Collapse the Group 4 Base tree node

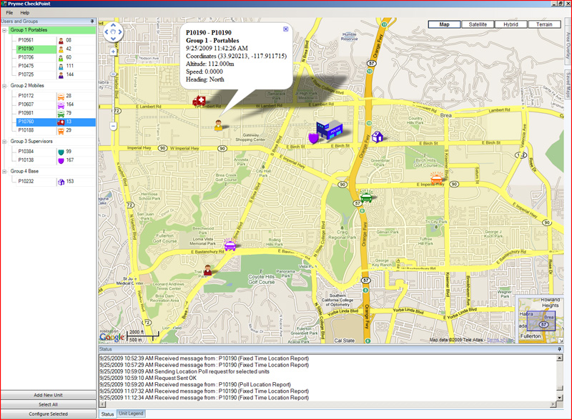pos(5,172)
